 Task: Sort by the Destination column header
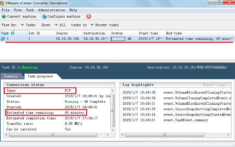96,33
